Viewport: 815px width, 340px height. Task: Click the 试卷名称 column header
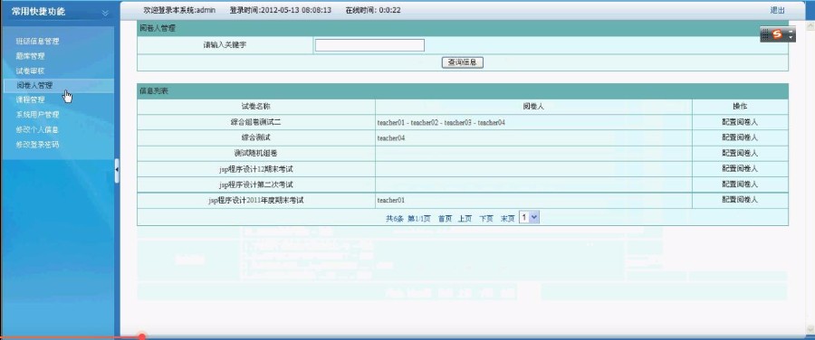(x=255, y=107)
